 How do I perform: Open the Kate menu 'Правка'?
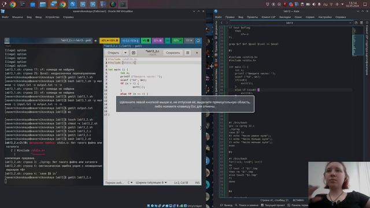(x=230, y=17)
